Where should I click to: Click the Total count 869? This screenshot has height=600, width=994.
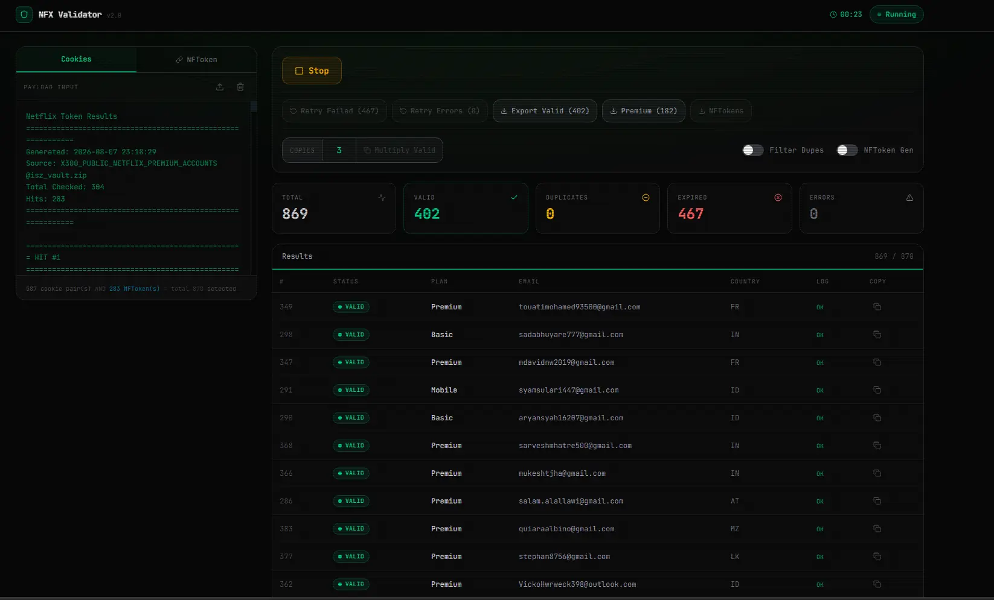click(295, 214)
